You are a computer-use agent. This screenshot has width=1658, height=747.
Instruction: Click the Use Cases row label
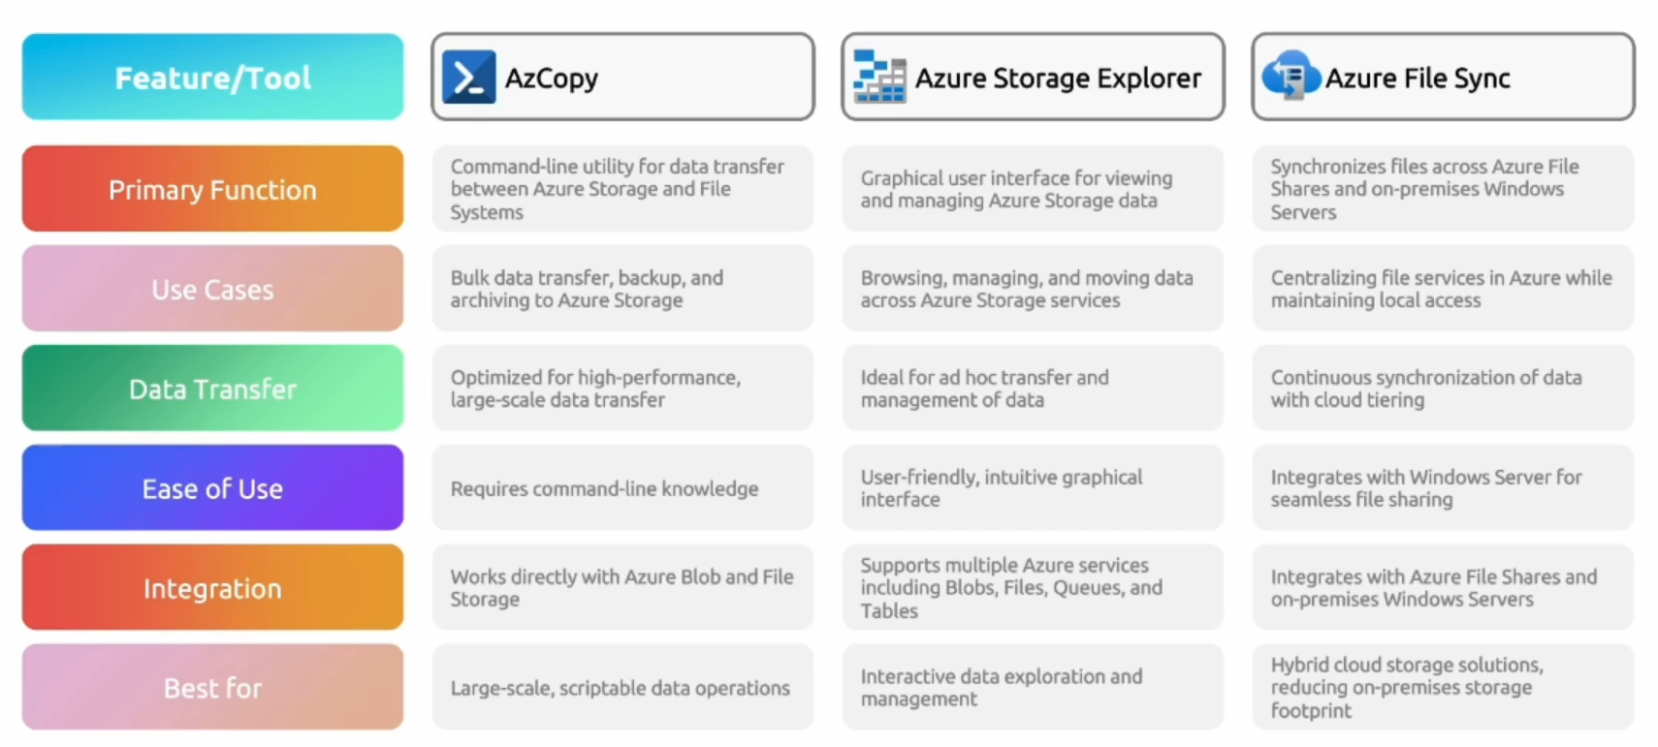[x=212, y=289]
